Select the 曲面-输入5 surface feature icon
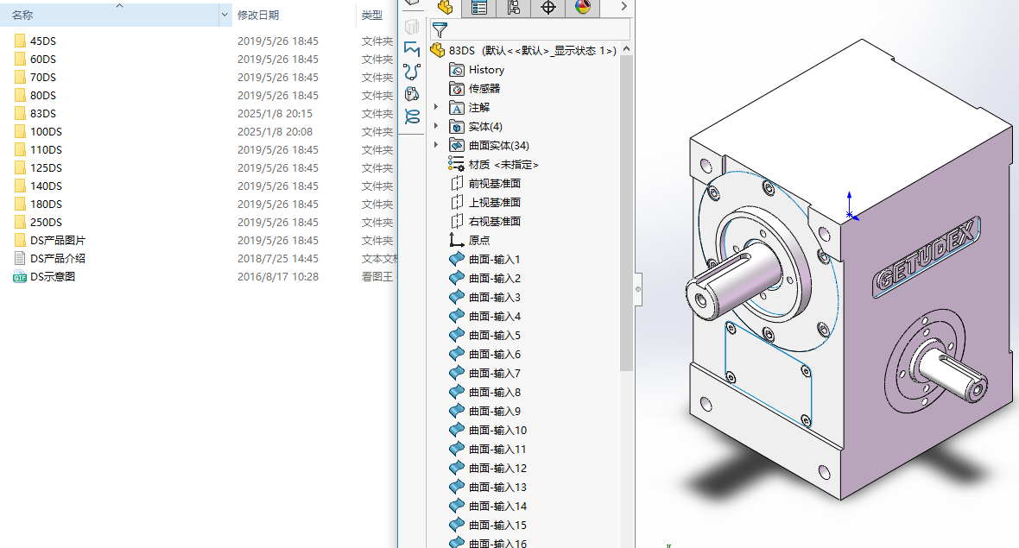This screenshot has height=548, width=1019. pyautogui.click(x=457, y=335)
